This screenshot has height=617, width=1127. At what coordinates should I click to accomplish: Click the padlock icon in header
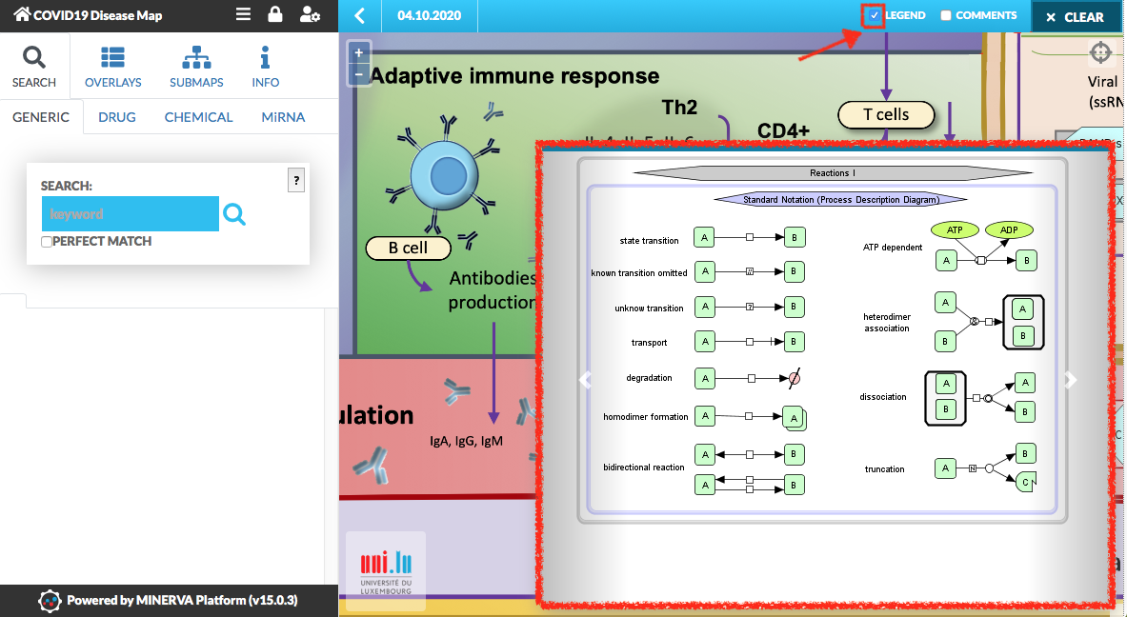click(x=275, y=15)
